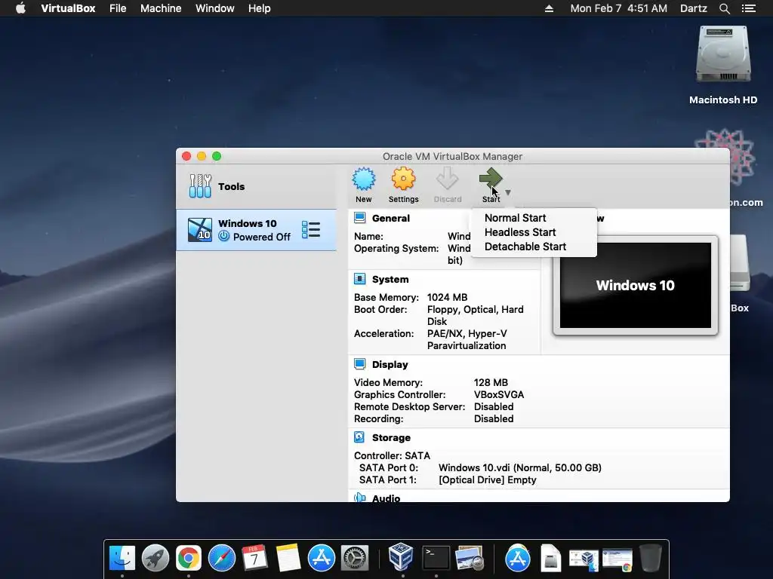Open Applications folder stack in dock
The image size is (773, 579).
point(518,558)
